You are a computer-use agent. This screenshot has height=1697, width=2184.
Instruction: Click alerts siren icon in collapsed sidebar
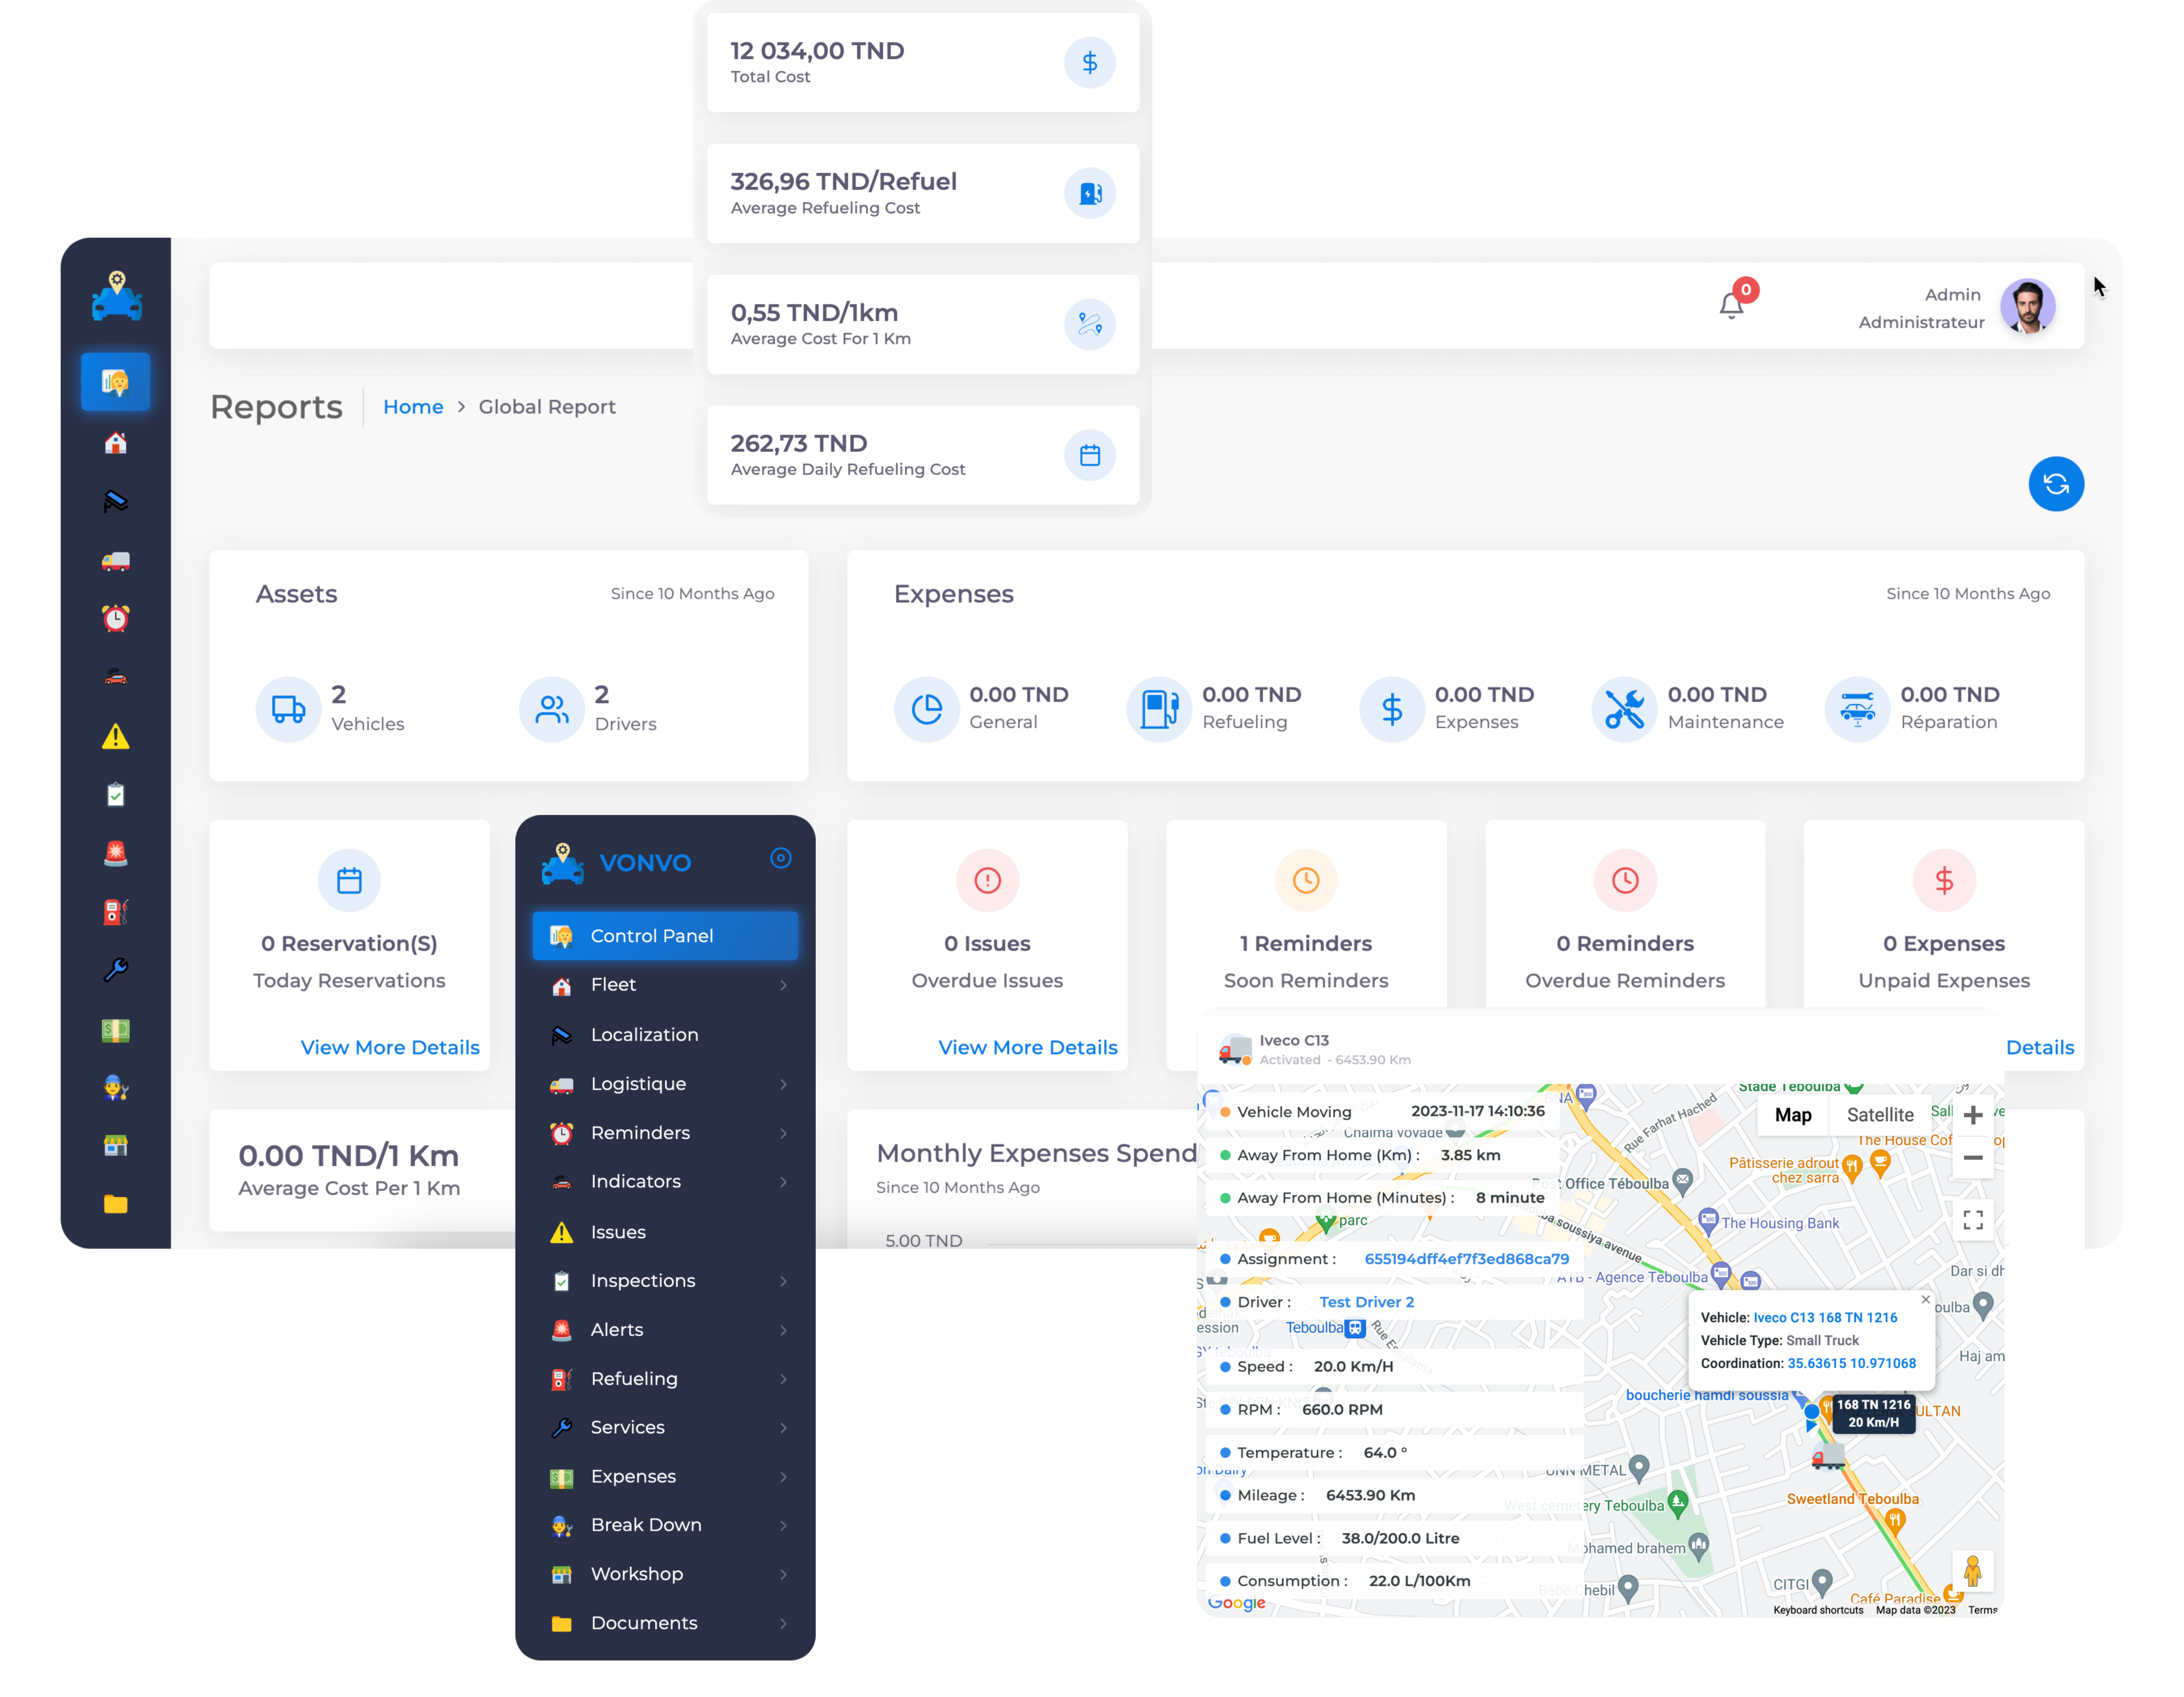click(x=116, y=854)
